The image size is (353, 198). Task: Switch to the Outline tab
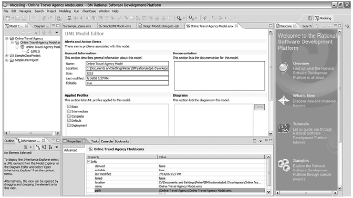tap(9, 141)
